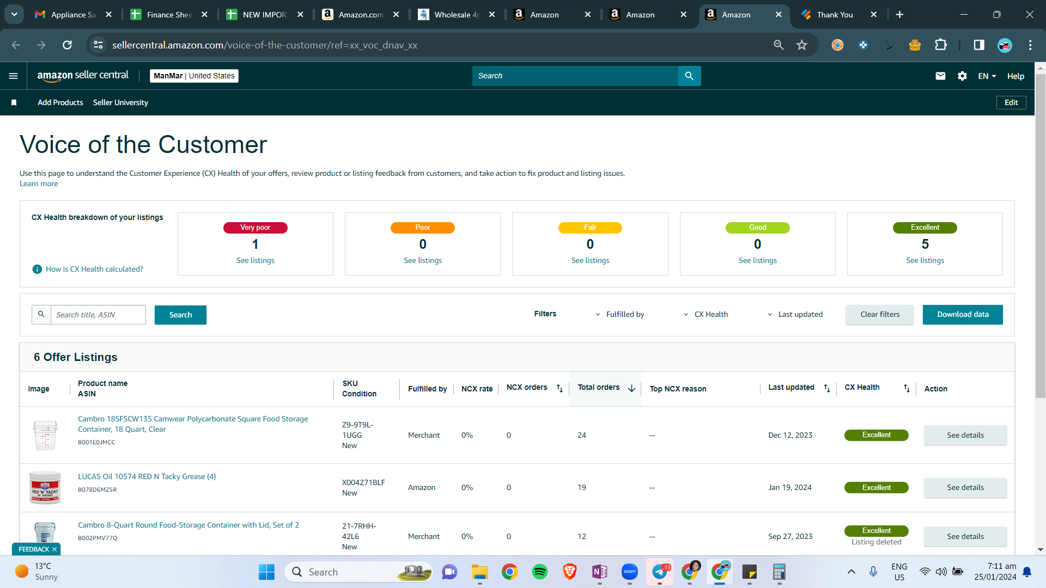Click the Download data button
Image resolution: width=1046 pixels, height=588 pixels.
point(963,315)
